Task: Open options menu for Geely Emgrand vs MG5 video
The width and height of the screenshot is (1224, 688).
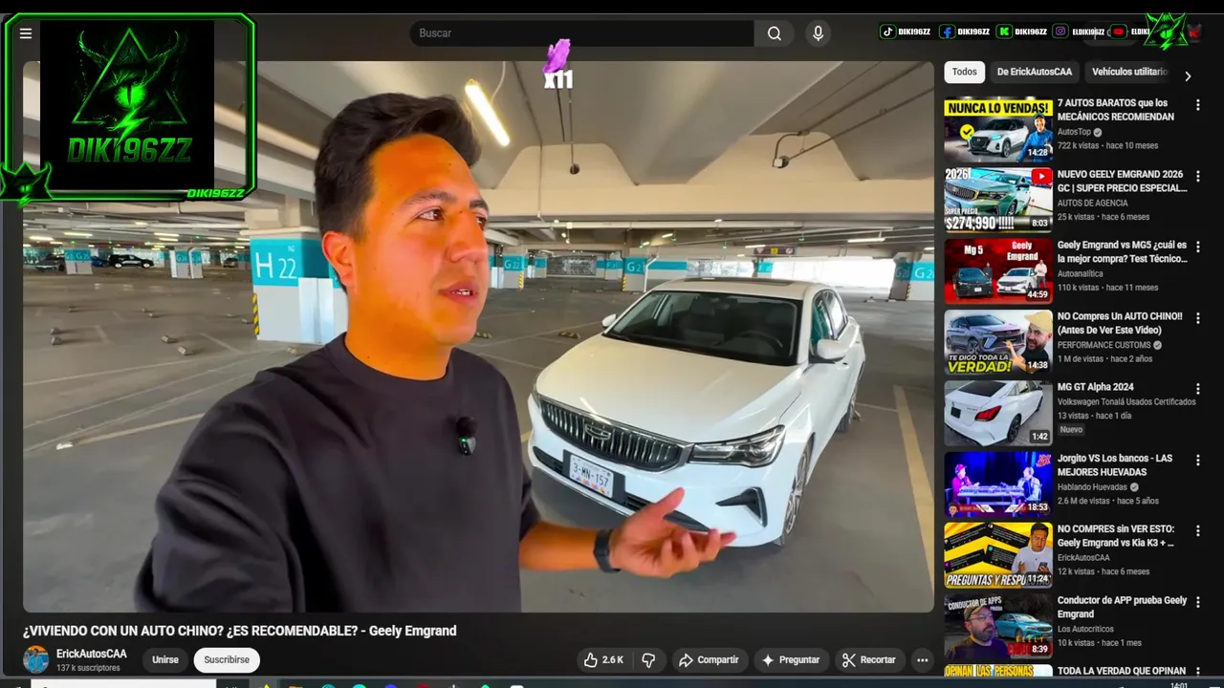Action: [x=1197, y=247]
